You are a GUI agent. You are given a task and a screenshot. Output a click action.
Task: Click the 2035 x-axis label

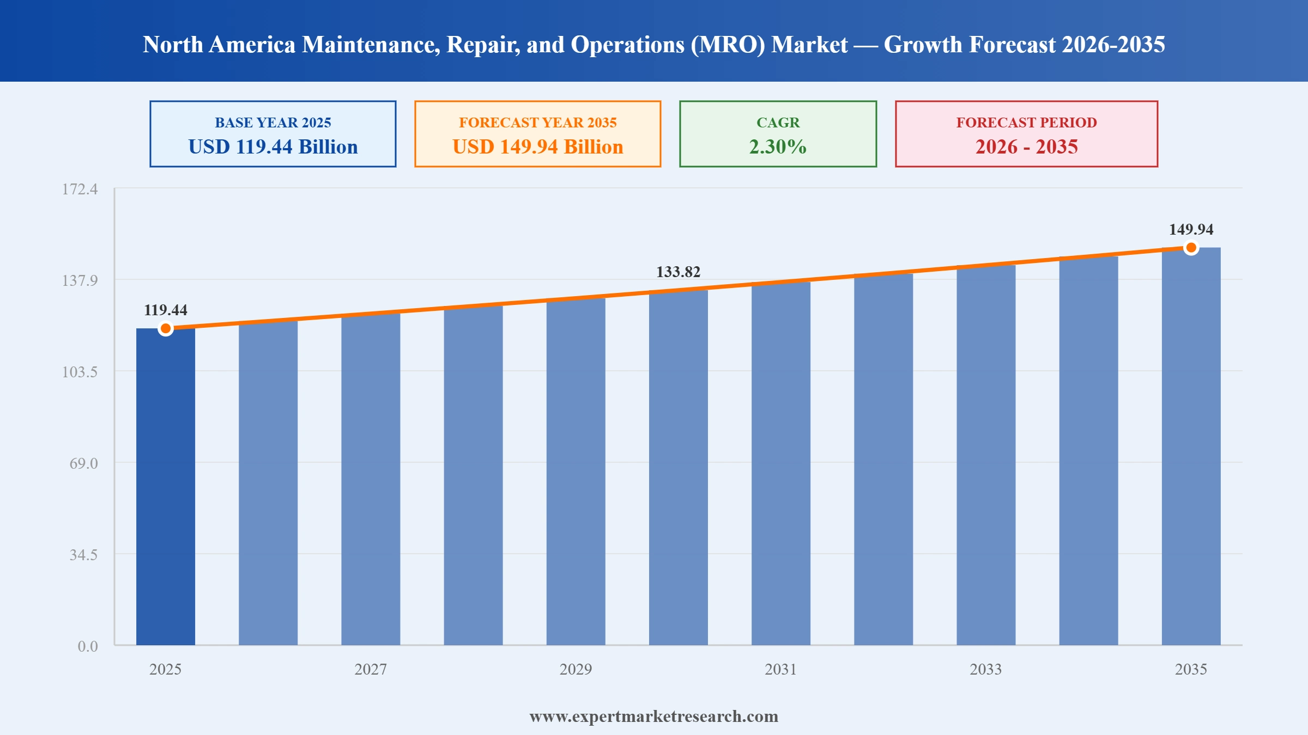1191,669
